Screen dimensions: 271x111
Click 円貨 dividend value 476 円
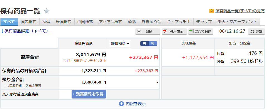[x=255, y=53]
